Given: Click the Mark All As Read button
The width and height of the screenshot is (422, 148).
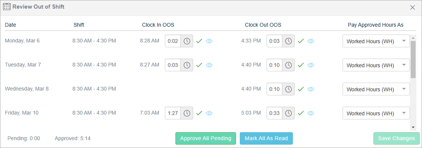Looking at the screenshot, I should (266, 138).
